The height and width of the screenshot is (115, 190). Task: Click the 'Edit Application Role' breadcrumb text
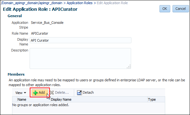[112, 3]
